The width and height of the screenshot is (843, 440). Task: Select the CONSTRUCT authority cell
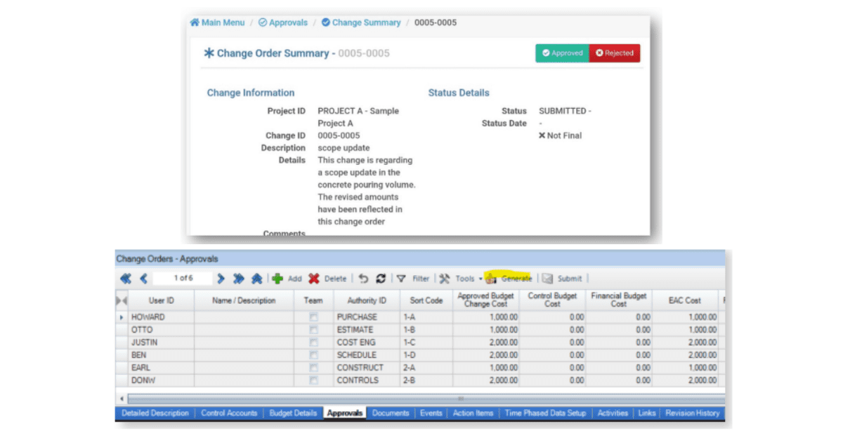pyautogui.click(x=367, y=368)
